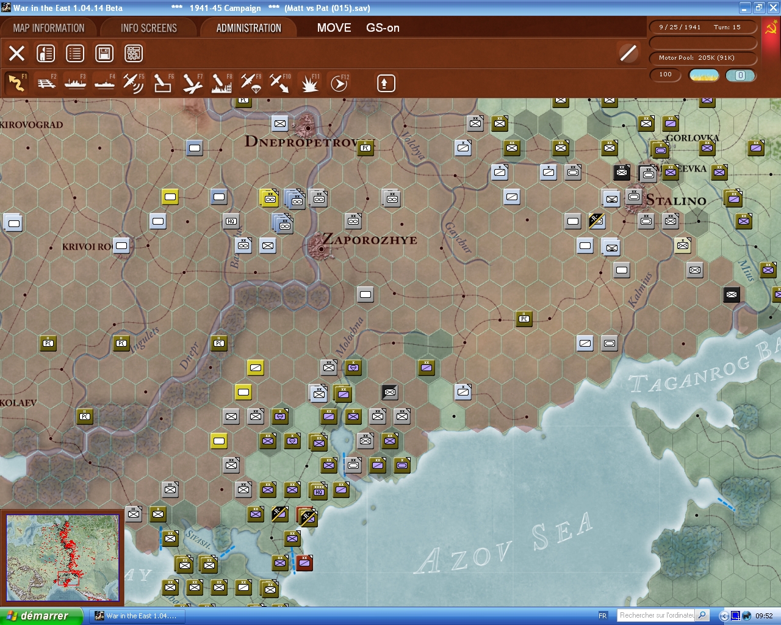Select the ADMINISTRATION tab

coord(249,28)
